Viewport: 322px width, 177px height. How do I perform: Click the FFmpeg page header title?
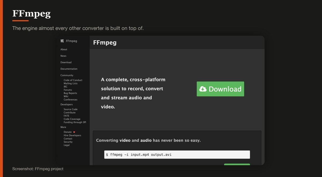point(105,42)
